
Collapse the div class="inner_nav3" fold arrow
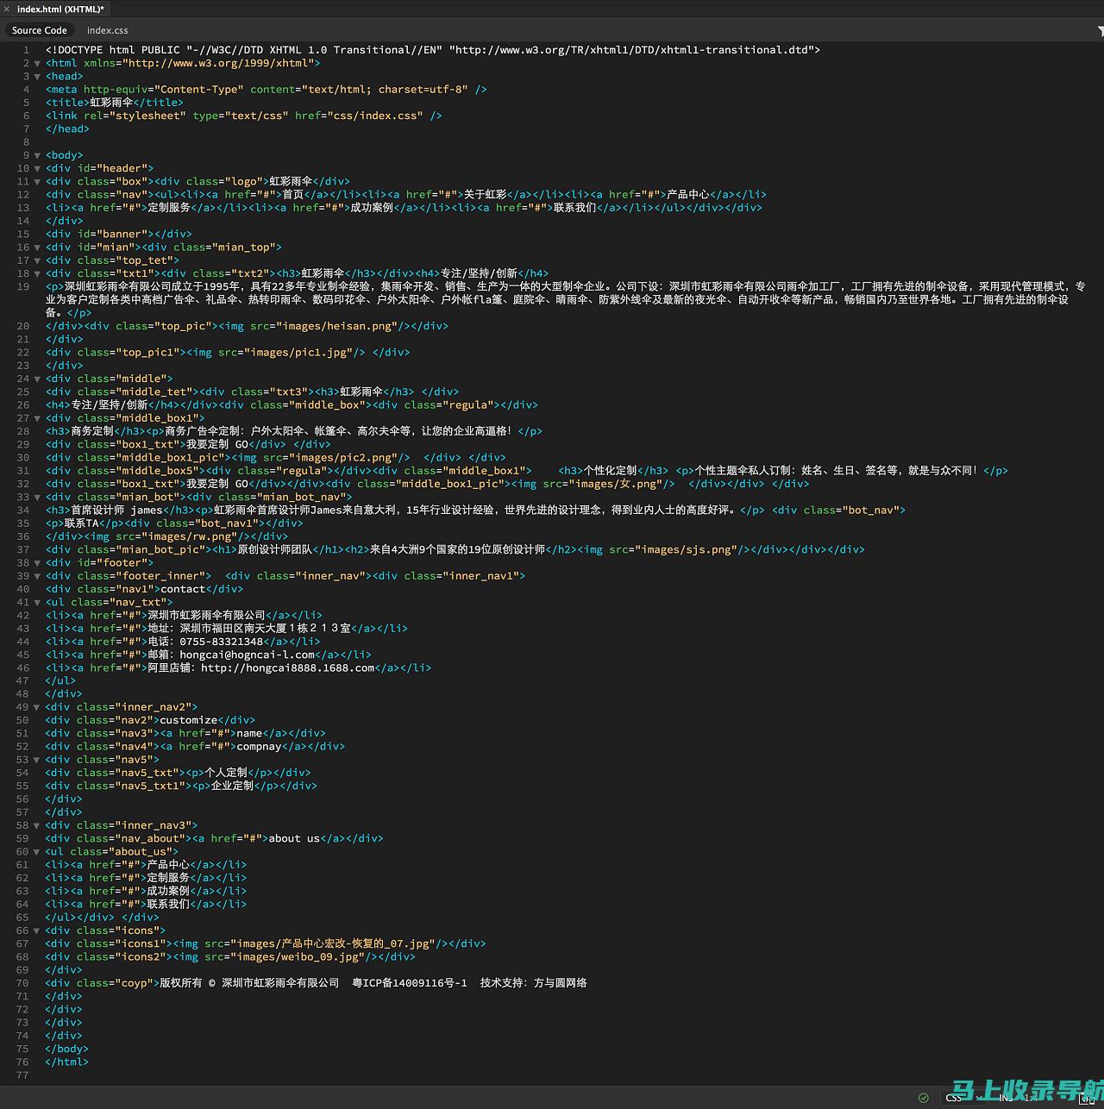37,825
